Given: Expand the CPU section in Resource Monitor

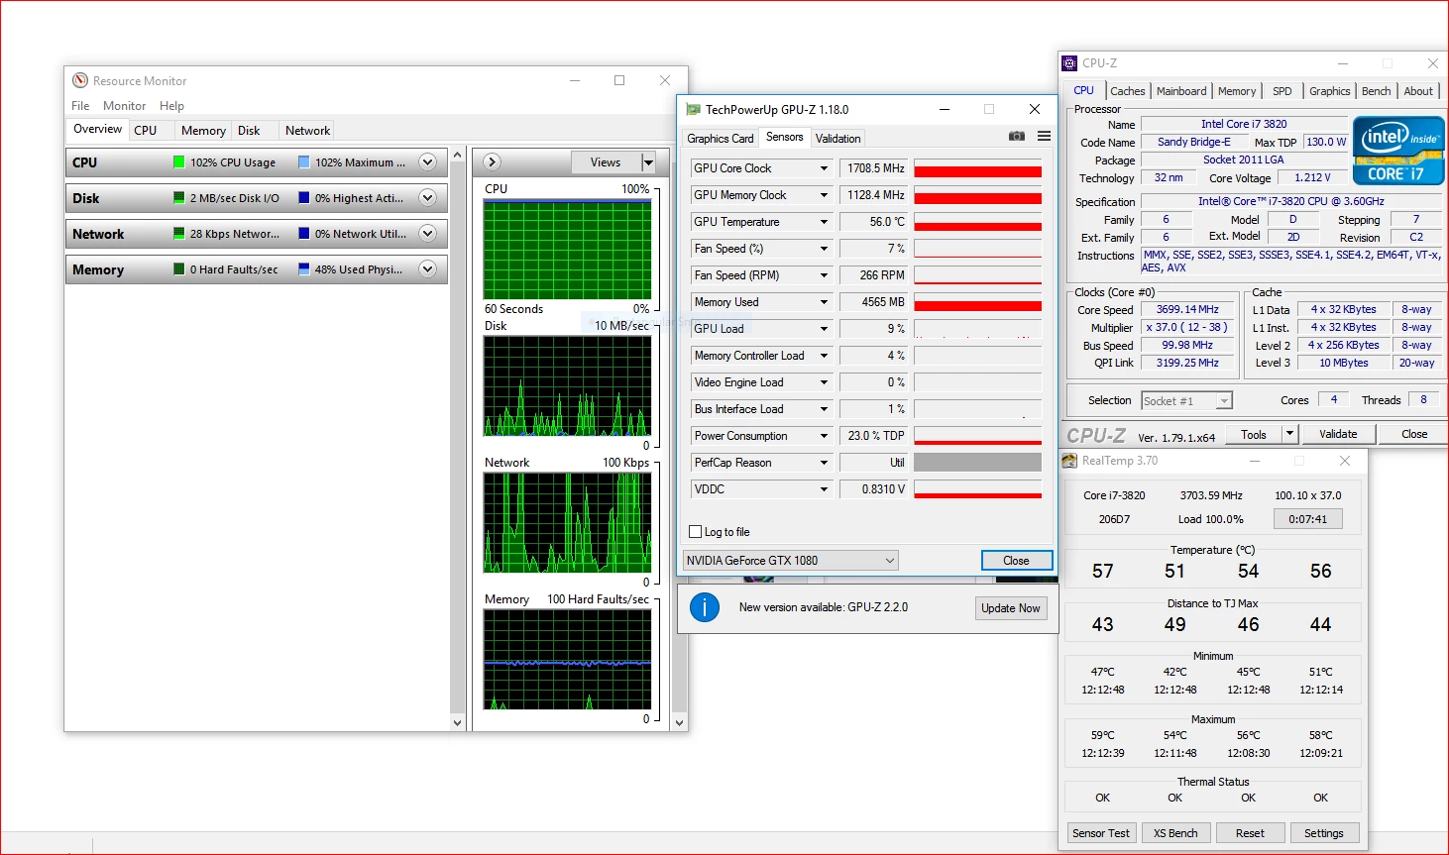Looking at the screenshot, I should (427, 162).
